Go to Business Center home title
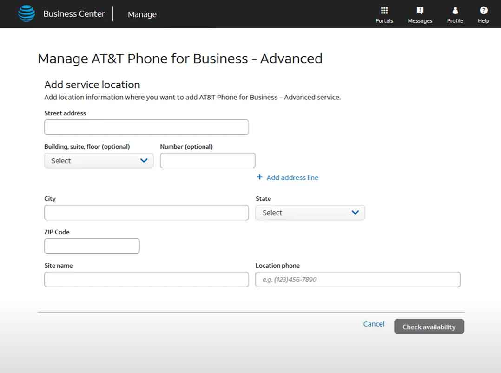Viewport: 501px width, 373px height. pyautogui.click(x=74, y=14)
